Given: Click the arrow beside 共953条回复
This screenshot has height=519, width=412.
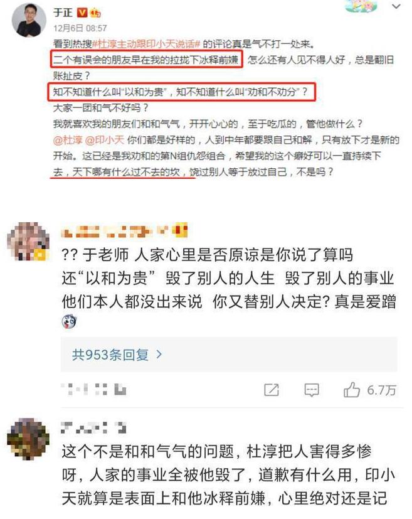Looking at the screenshot, I should coord(159,355).
